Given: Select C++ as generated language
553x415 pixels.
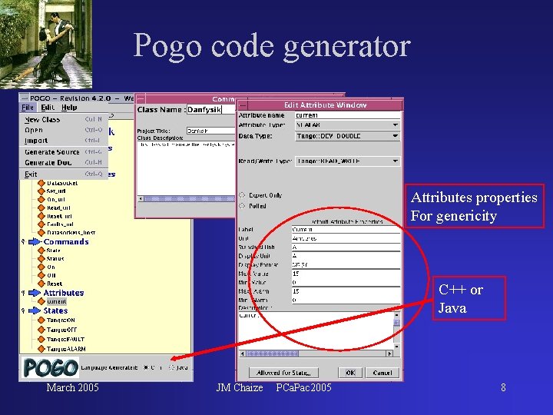Looking at the screenshot, I should (x=146, y=367).
